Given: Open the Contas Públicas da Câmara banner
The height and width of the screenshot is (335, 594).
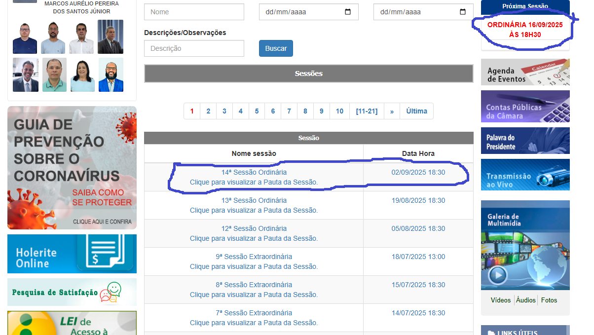Looking at the screenshot, I should click(x=525, y=107).
